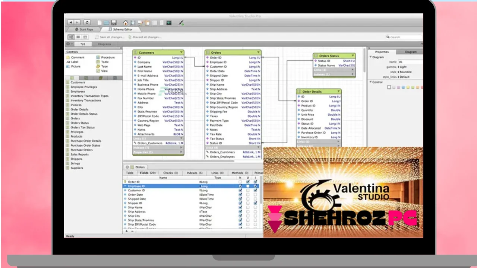This screenshot has height=268, width=477.
Task: Open the Links tab in Orders panel
Action: [x=218, y=173]
